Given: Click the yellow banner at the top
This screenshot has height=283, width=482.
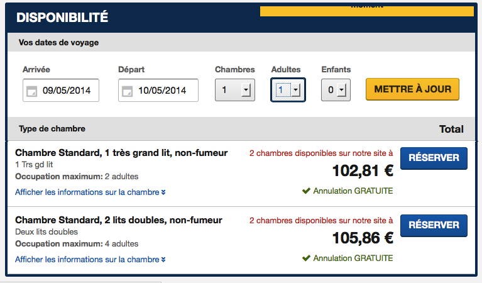Looking at the screenshot, I should [366, 11].
